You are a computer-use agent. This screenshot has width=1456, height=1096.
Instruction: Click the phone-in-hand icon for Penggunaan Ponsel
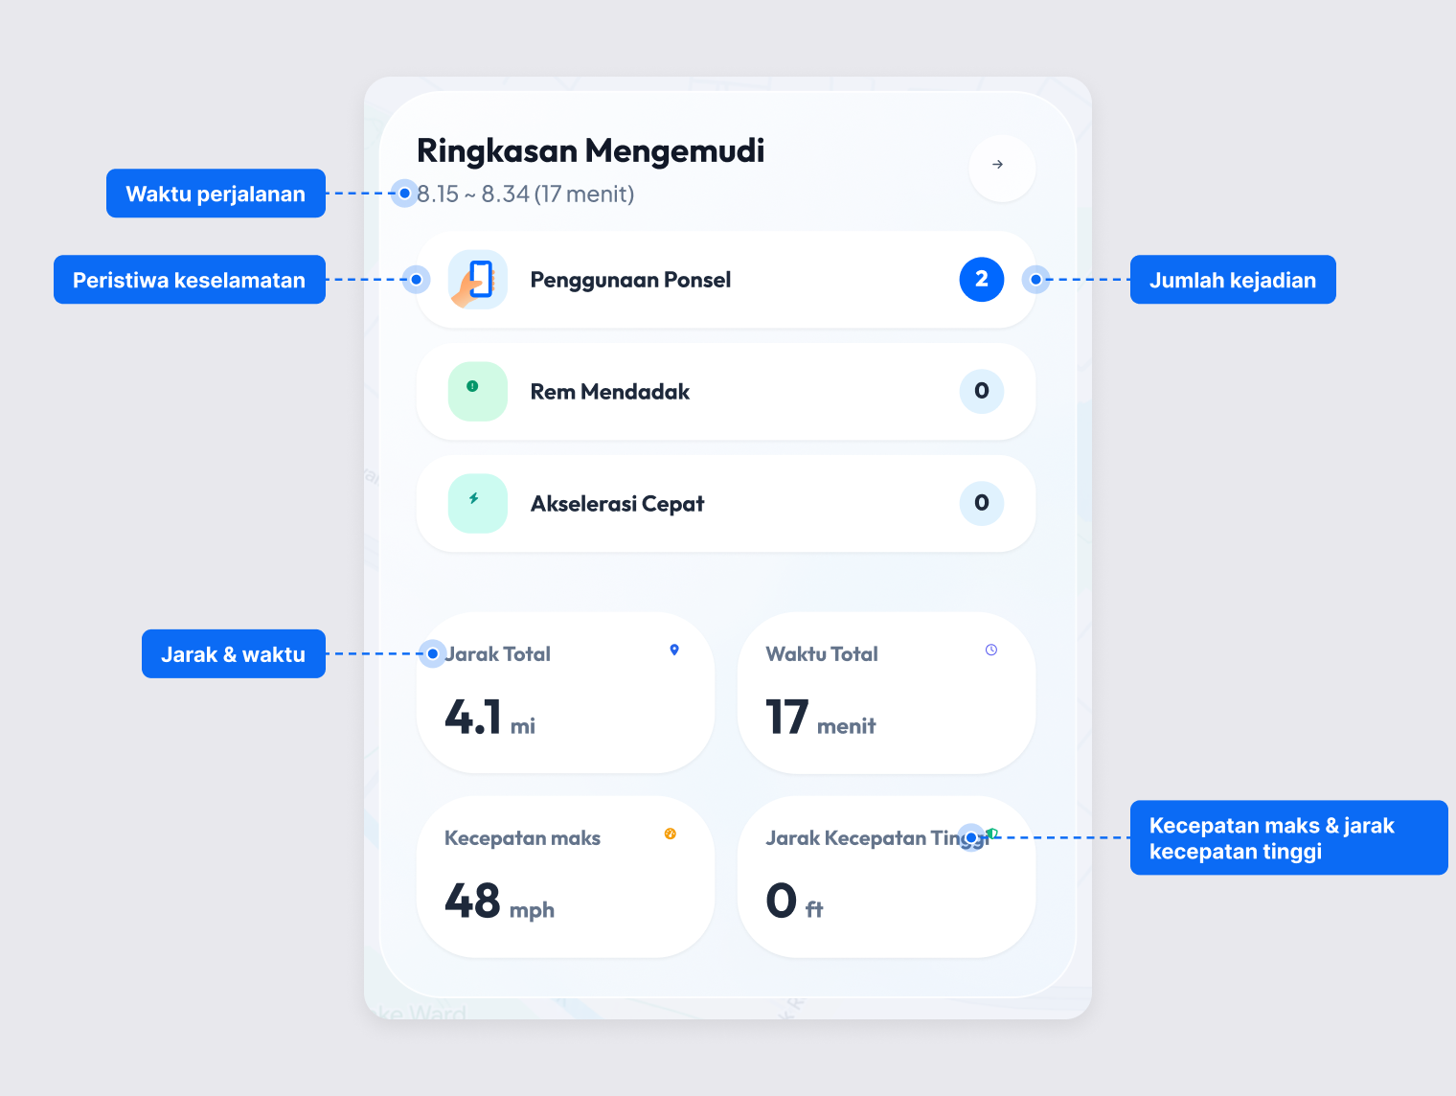[478, 280]
